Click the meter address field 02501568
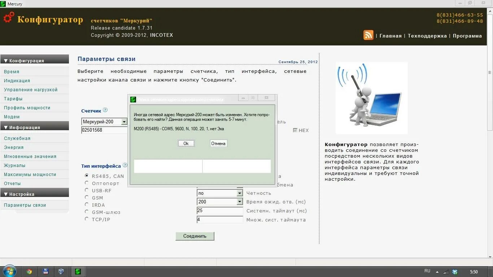Image resolution: width=493 pixels, height=277 pixels. click(105, 130)
